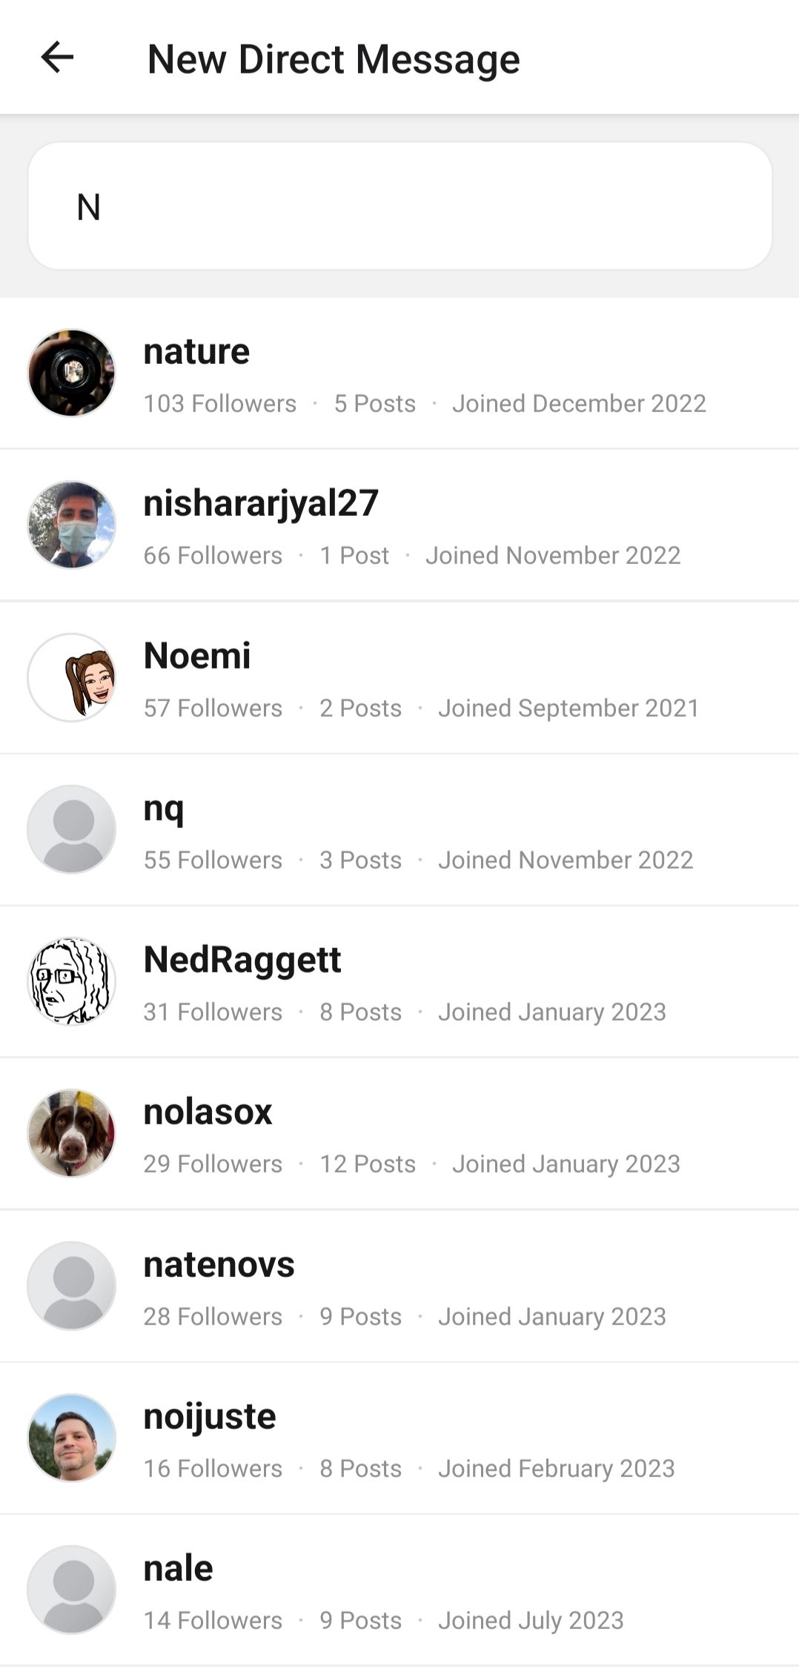Open message to NedRaggett
Viewport: 799px width, 1672px height.
(x=242, y=961)
